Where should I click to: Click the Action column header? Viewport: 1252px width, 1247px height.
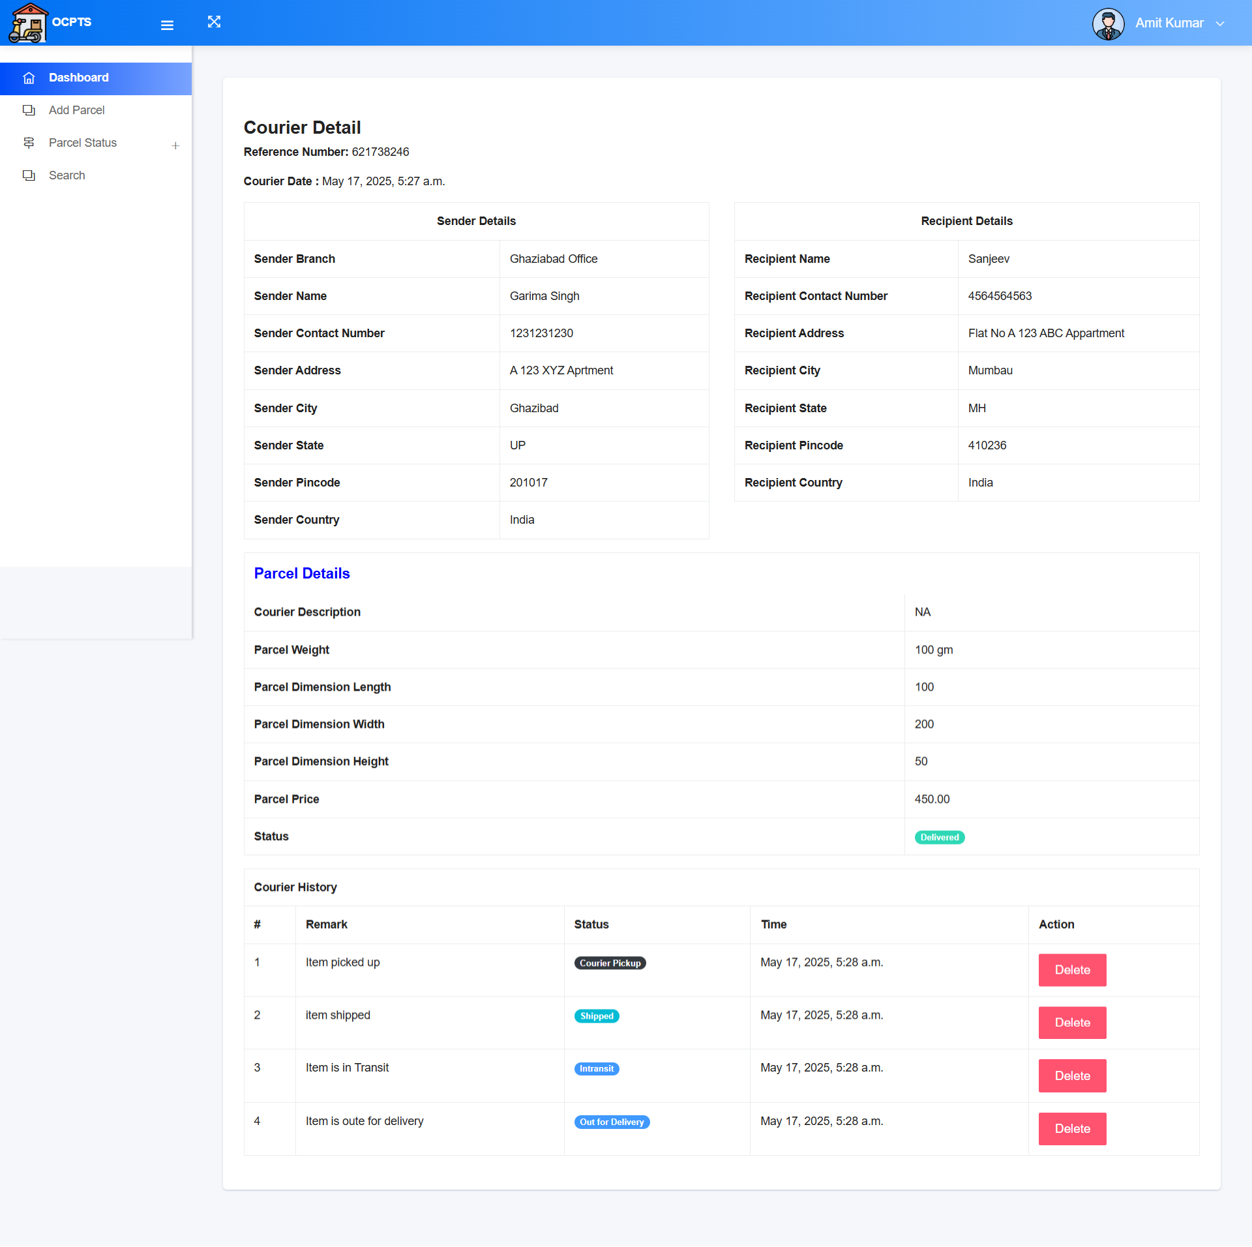pos(1056,925)
